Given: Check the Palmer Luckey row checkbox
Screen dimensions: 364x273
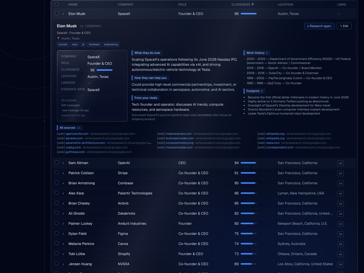Looking at the screenshot, I should (57, 223).
